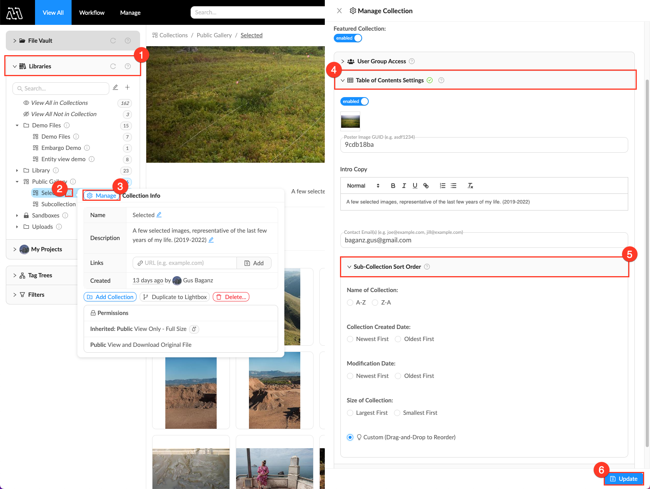
Task: Click the Contact Email(s) input field
Action: 484,240
